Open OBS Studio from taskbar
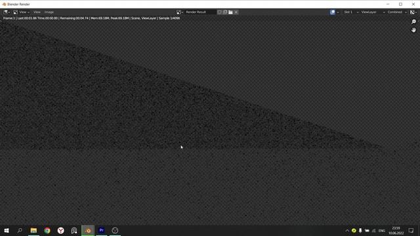This screenshot has width=420, height=236. tap(115, 230)
